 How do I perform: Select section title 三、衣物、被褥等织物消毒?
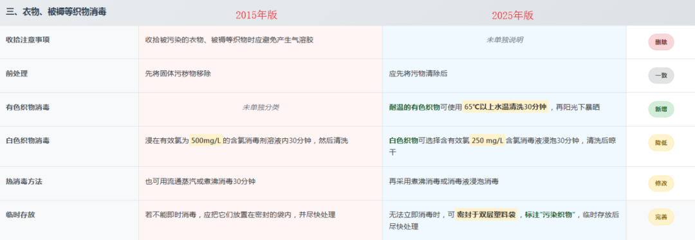(56, 12)
